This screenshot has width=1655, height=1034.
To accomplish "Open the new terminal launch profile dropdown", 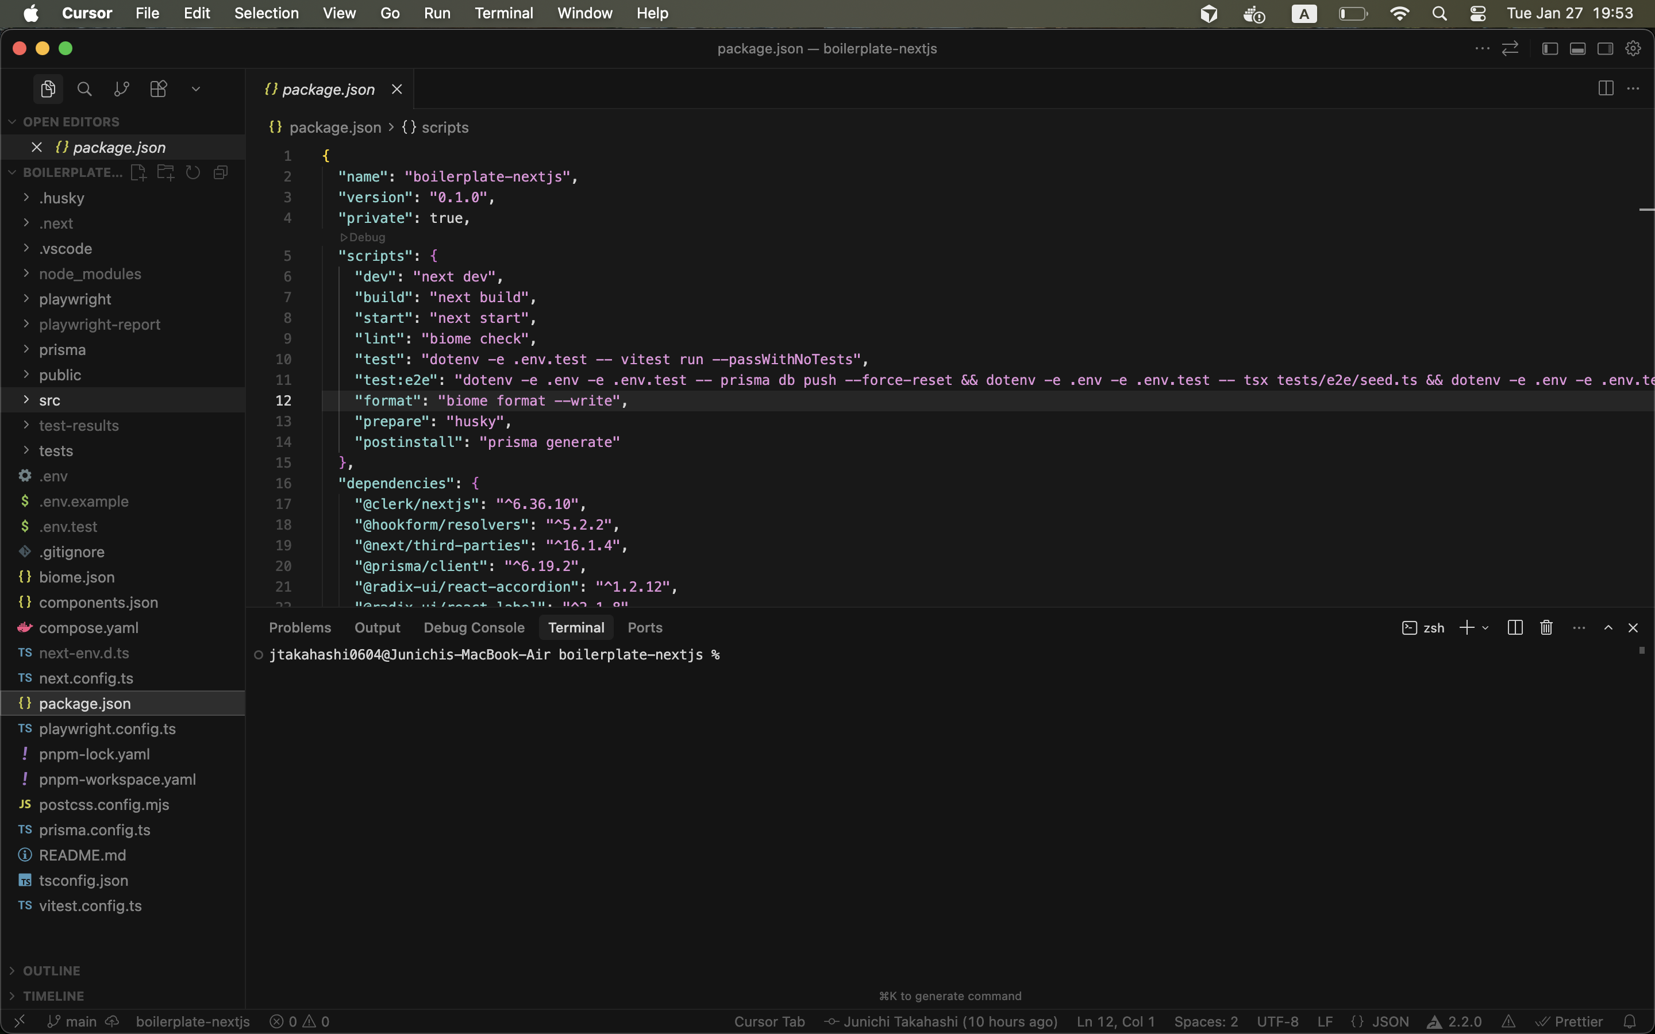I will click(x=1485, y=627).
